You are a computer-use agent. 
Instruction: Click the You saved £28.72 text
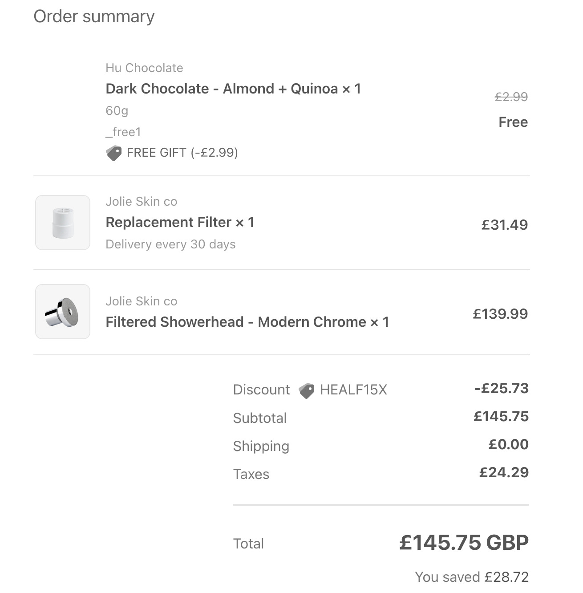click(x=472, y=577)
